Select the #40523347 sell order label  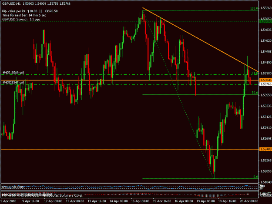click(x=13, y=82)
